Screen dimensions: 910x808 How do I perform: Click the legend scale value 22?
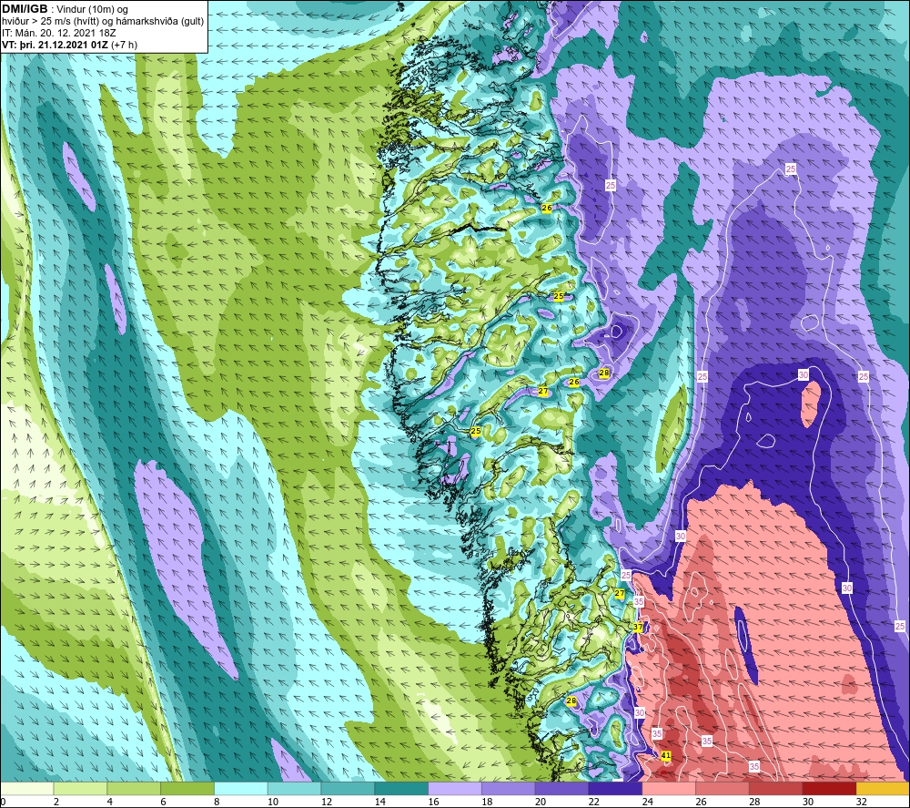click(593, 803)
